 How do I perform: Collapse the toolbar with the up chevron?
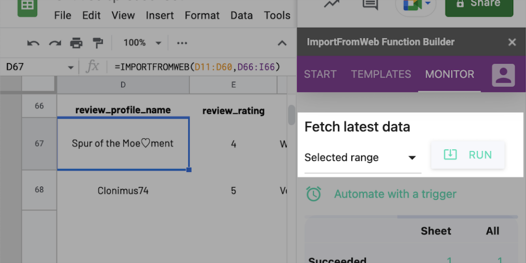pyautogui.click(x=281, y=43)
